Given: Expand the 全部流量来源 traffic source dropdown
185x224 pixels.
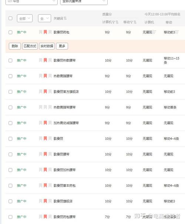Looking at the screenshot, I should [84, 1].
